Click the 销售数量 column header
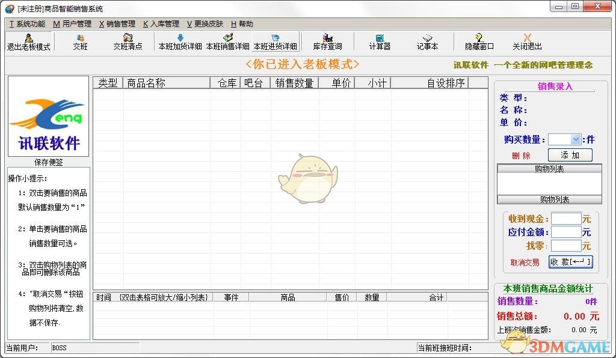Screen dimensions: 616x358 (x=295, y=83)
